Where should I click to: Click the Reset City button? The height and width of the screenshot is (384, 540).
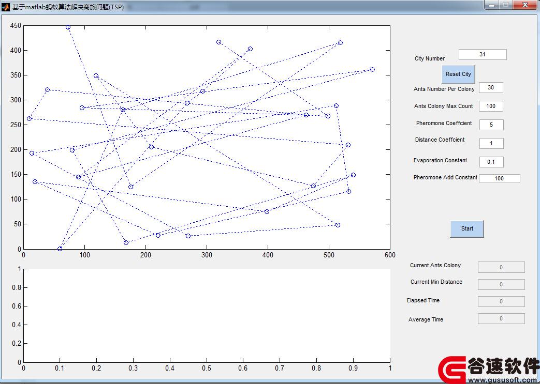(458, 74)
